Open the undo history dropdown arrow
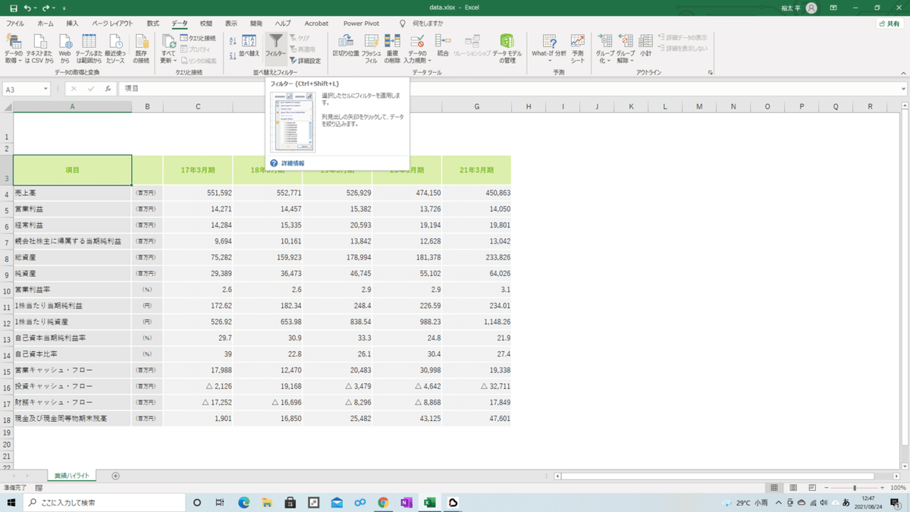The width and height of the screenshot is (910, 512). pyautogui.click(x=36, y=8)
